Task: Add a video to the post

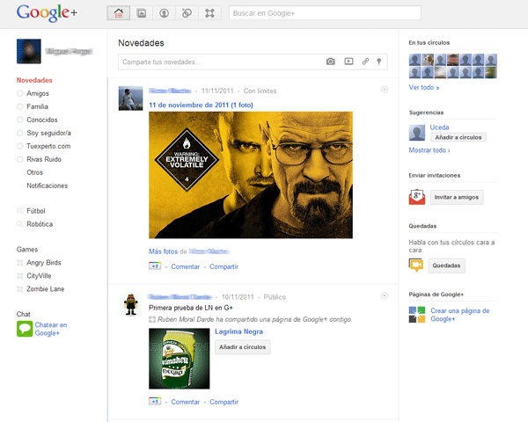Action: (348, 62)
